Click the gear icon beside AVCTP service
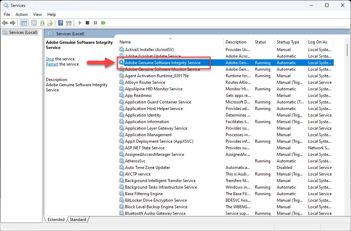The image size is (351, 231). (x=121, y=174)
